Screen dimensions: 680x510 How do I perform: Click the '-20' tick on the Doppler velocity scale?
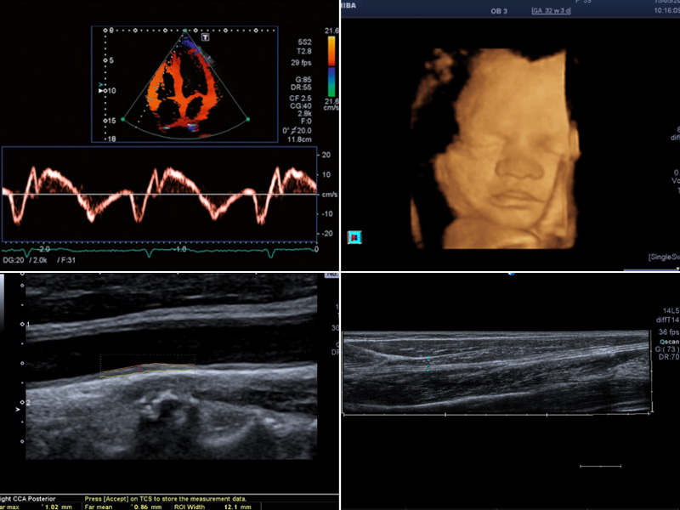[327, 234]
